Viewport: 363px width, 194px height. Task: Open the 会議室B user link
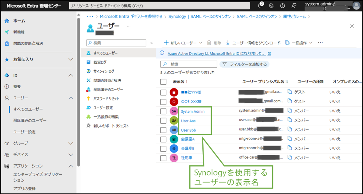(188, 149)
